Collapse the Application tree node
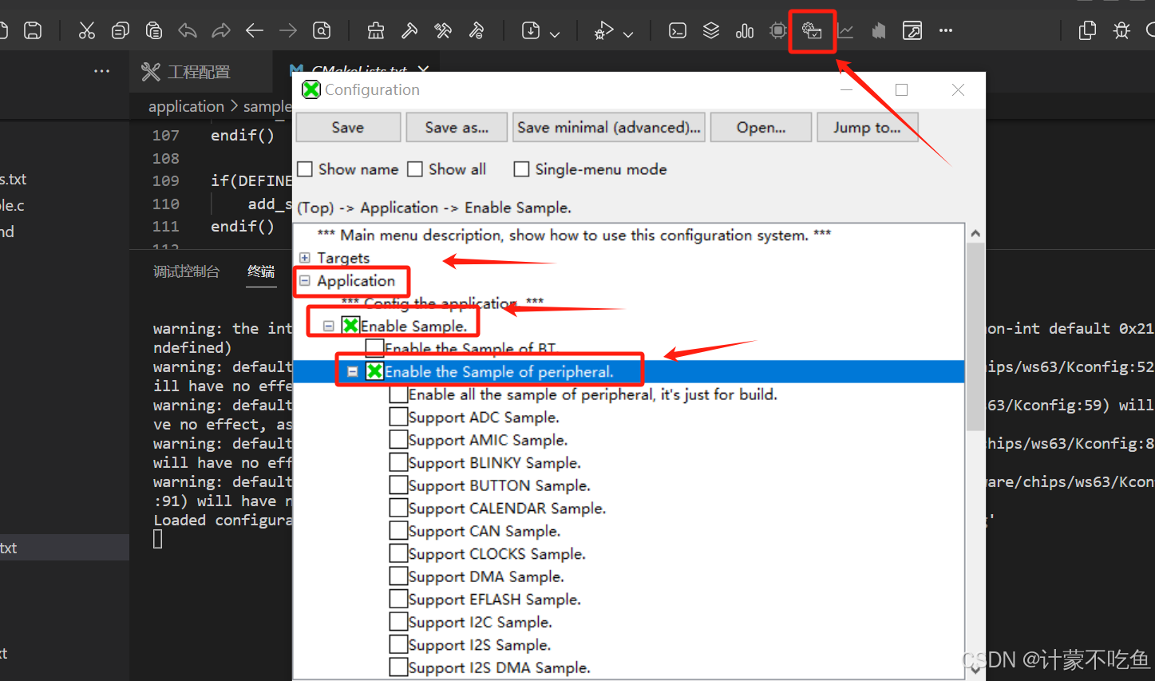The width and height of the screenshot is (1155, 681). (x=305, y=280)
